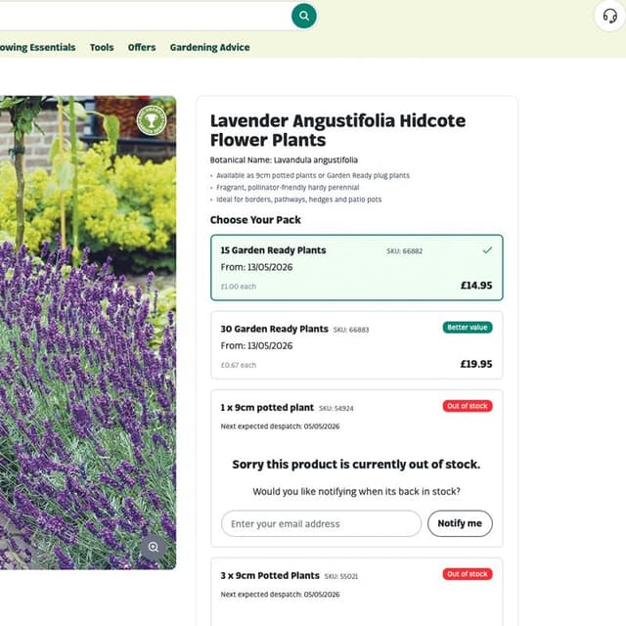This screenshot has height=626, width=626.
Task: Open Gardening Advice navigation link
Action: [x=209, y=47]
